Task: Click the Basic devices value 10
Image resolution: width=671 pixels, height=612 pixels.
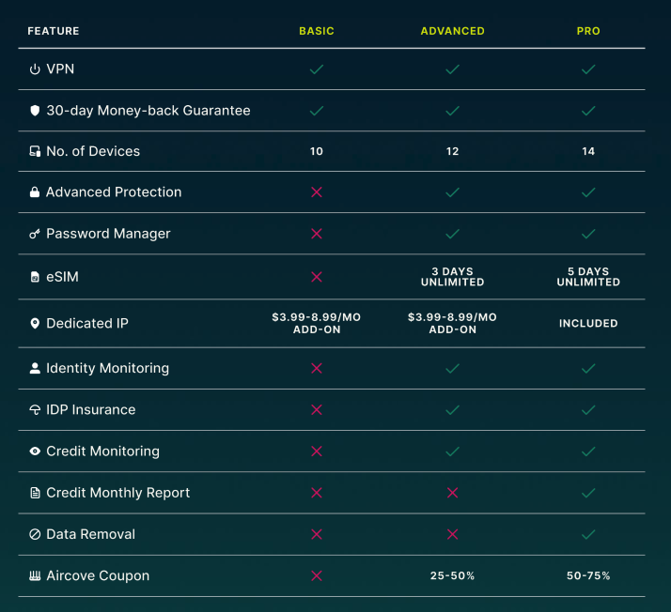Action: (317, 151)
